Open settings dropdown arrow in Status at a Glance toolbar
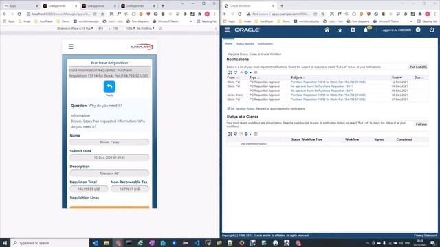This screenshot has height=247, width=440. point(250,134)
